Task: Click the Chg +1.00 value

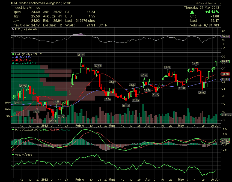Action: [x=215, y=16]
